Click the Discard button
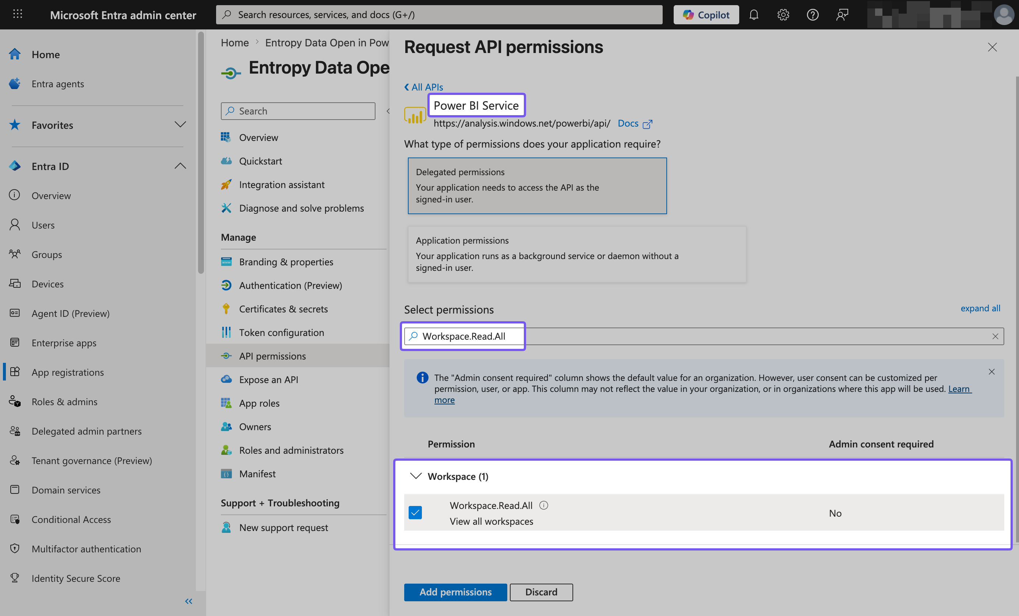Screen dimensions: 1019x616 541,592
